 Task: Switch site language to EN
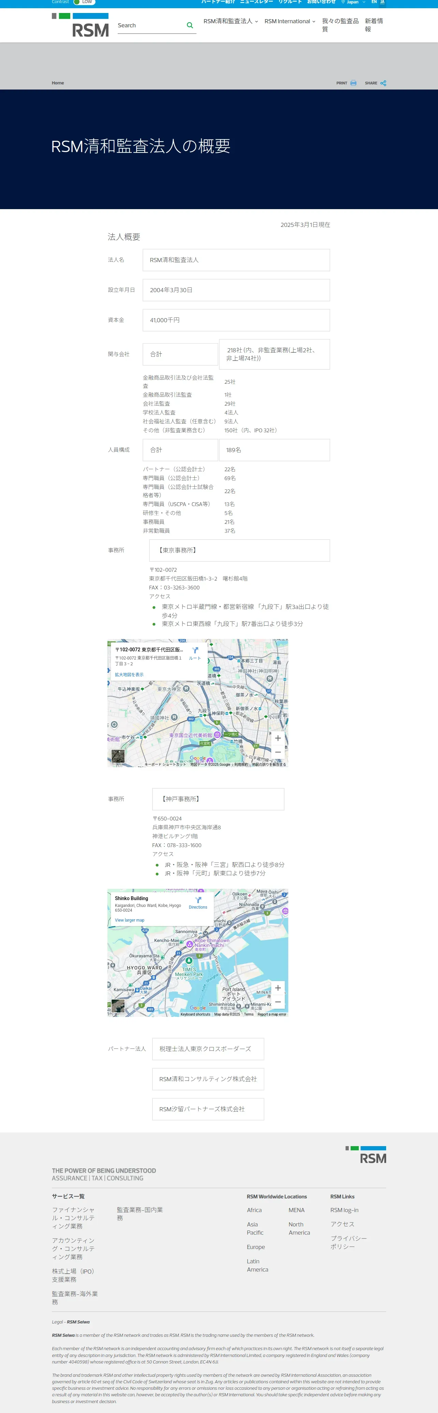click(374, 2)
